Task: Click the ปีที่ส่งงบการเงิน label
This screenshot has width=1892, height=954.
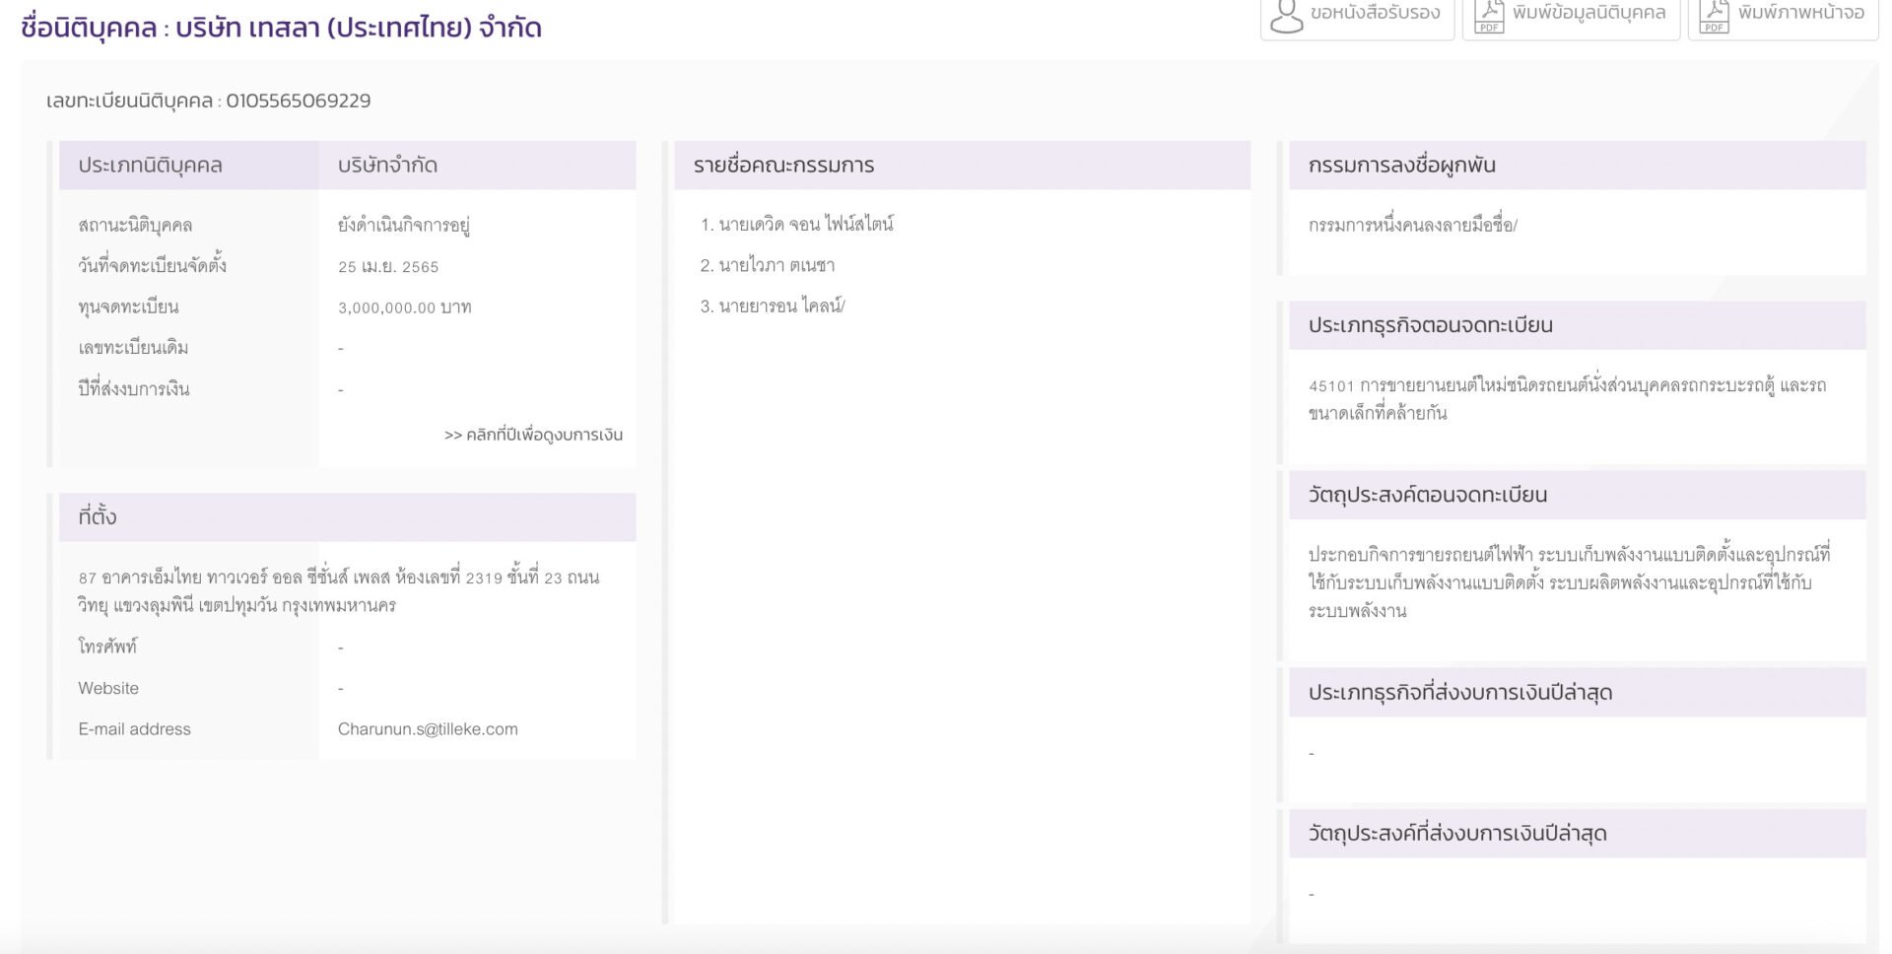Action: (x=134, y=389)
